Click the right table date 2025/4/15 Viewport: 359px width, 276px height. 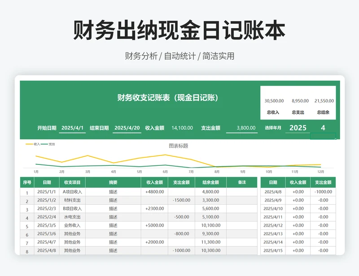[x=273, y=250]
